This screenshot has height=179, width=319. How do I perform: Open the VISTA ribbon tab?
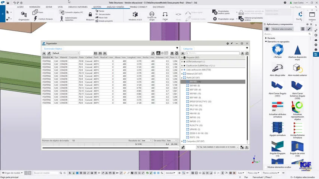tap(60, 7)
